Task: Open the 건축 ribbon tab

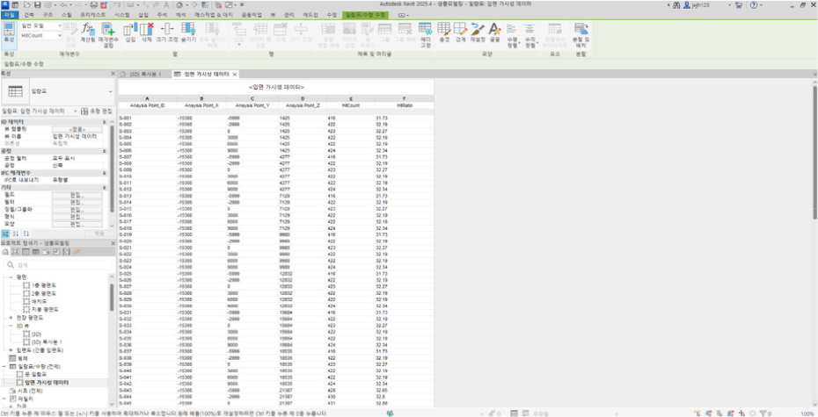Action: pyautogui.click(x=29, y=15)
